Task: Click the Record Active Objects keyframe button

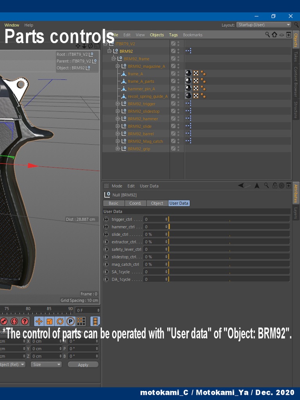Action: [x=3, y=321]
